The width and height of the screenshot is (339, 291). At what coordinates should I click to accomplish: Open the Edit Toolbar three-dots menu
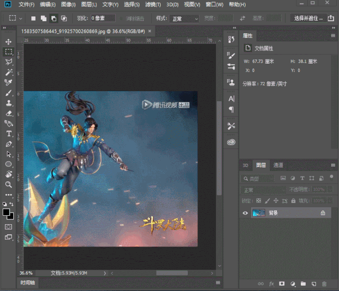8,195
